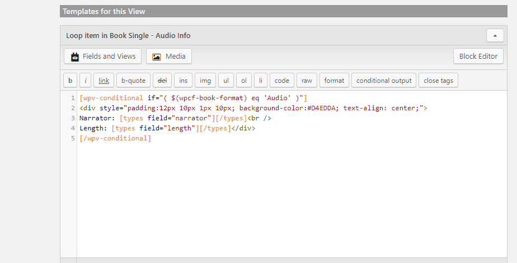Screen dimensions: 517x263
Task: Insert a code tag
Action: [x=282, y=81]
